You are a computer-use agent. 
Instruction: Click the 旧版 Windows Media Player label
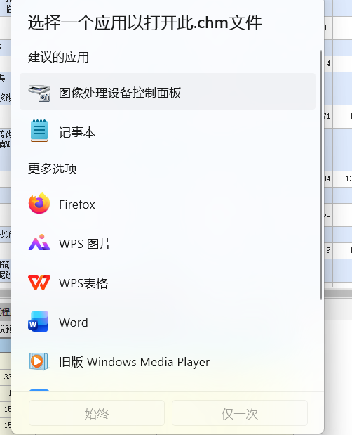pos(134,362)
